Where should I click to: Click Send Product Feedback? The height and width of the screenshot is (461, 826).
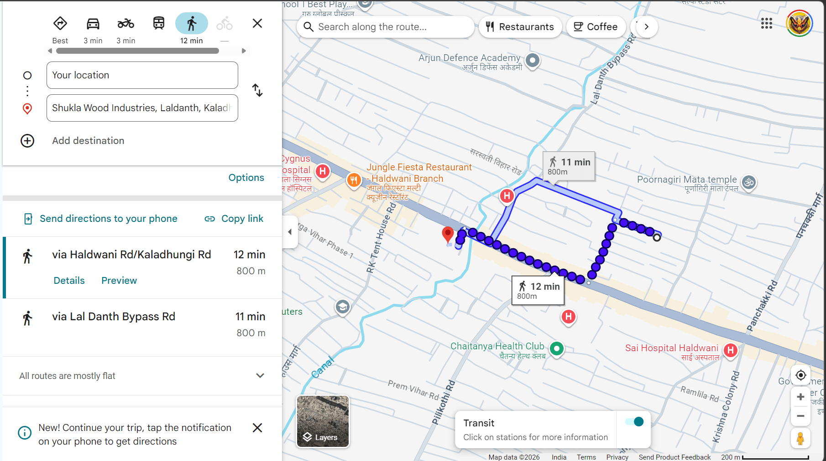tap(674, 457)
